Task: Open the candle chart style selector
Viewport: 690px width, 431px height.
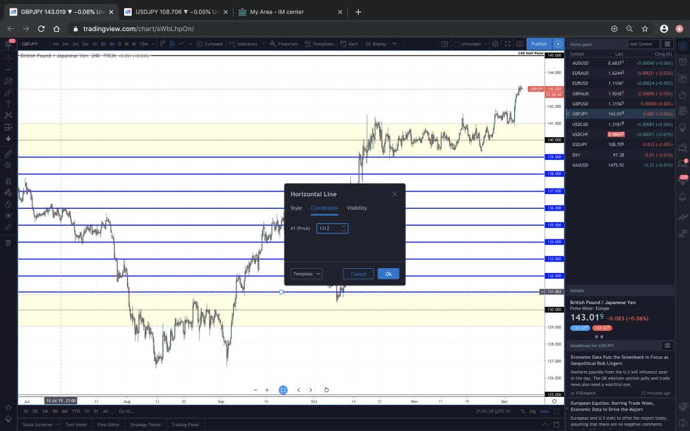Action: [172, 44]
